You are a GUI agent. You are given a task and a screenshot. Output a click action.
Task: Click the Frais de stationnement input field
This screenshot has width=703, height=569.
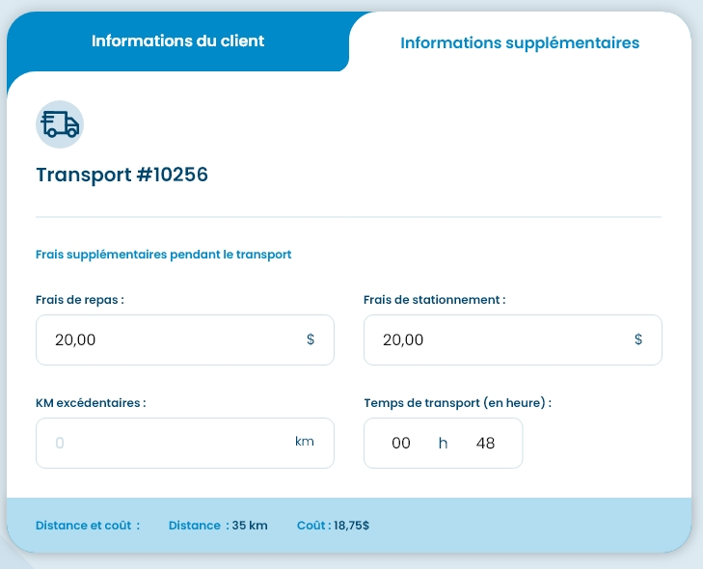point(497,339)
